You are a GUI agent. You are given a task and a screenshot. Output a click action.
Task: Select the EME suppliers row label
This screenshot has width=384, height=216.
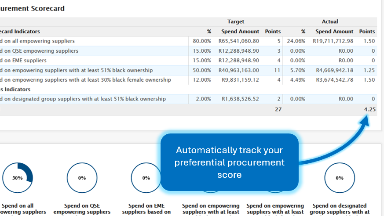[23, 60]
